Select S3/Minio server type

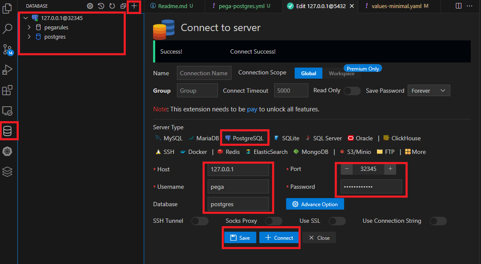(x=356, y=152)
